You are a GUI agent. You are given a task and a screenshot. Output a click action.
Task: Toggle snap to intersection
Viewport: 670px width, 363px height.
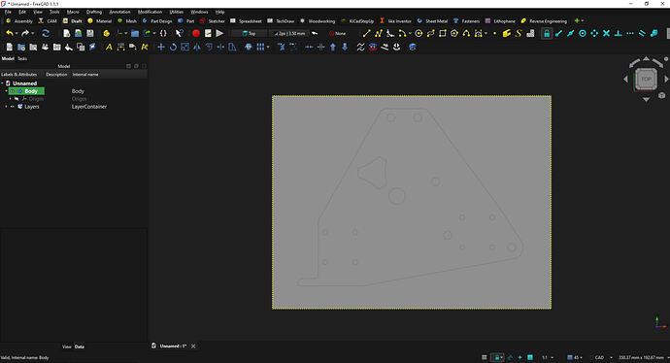606,33
